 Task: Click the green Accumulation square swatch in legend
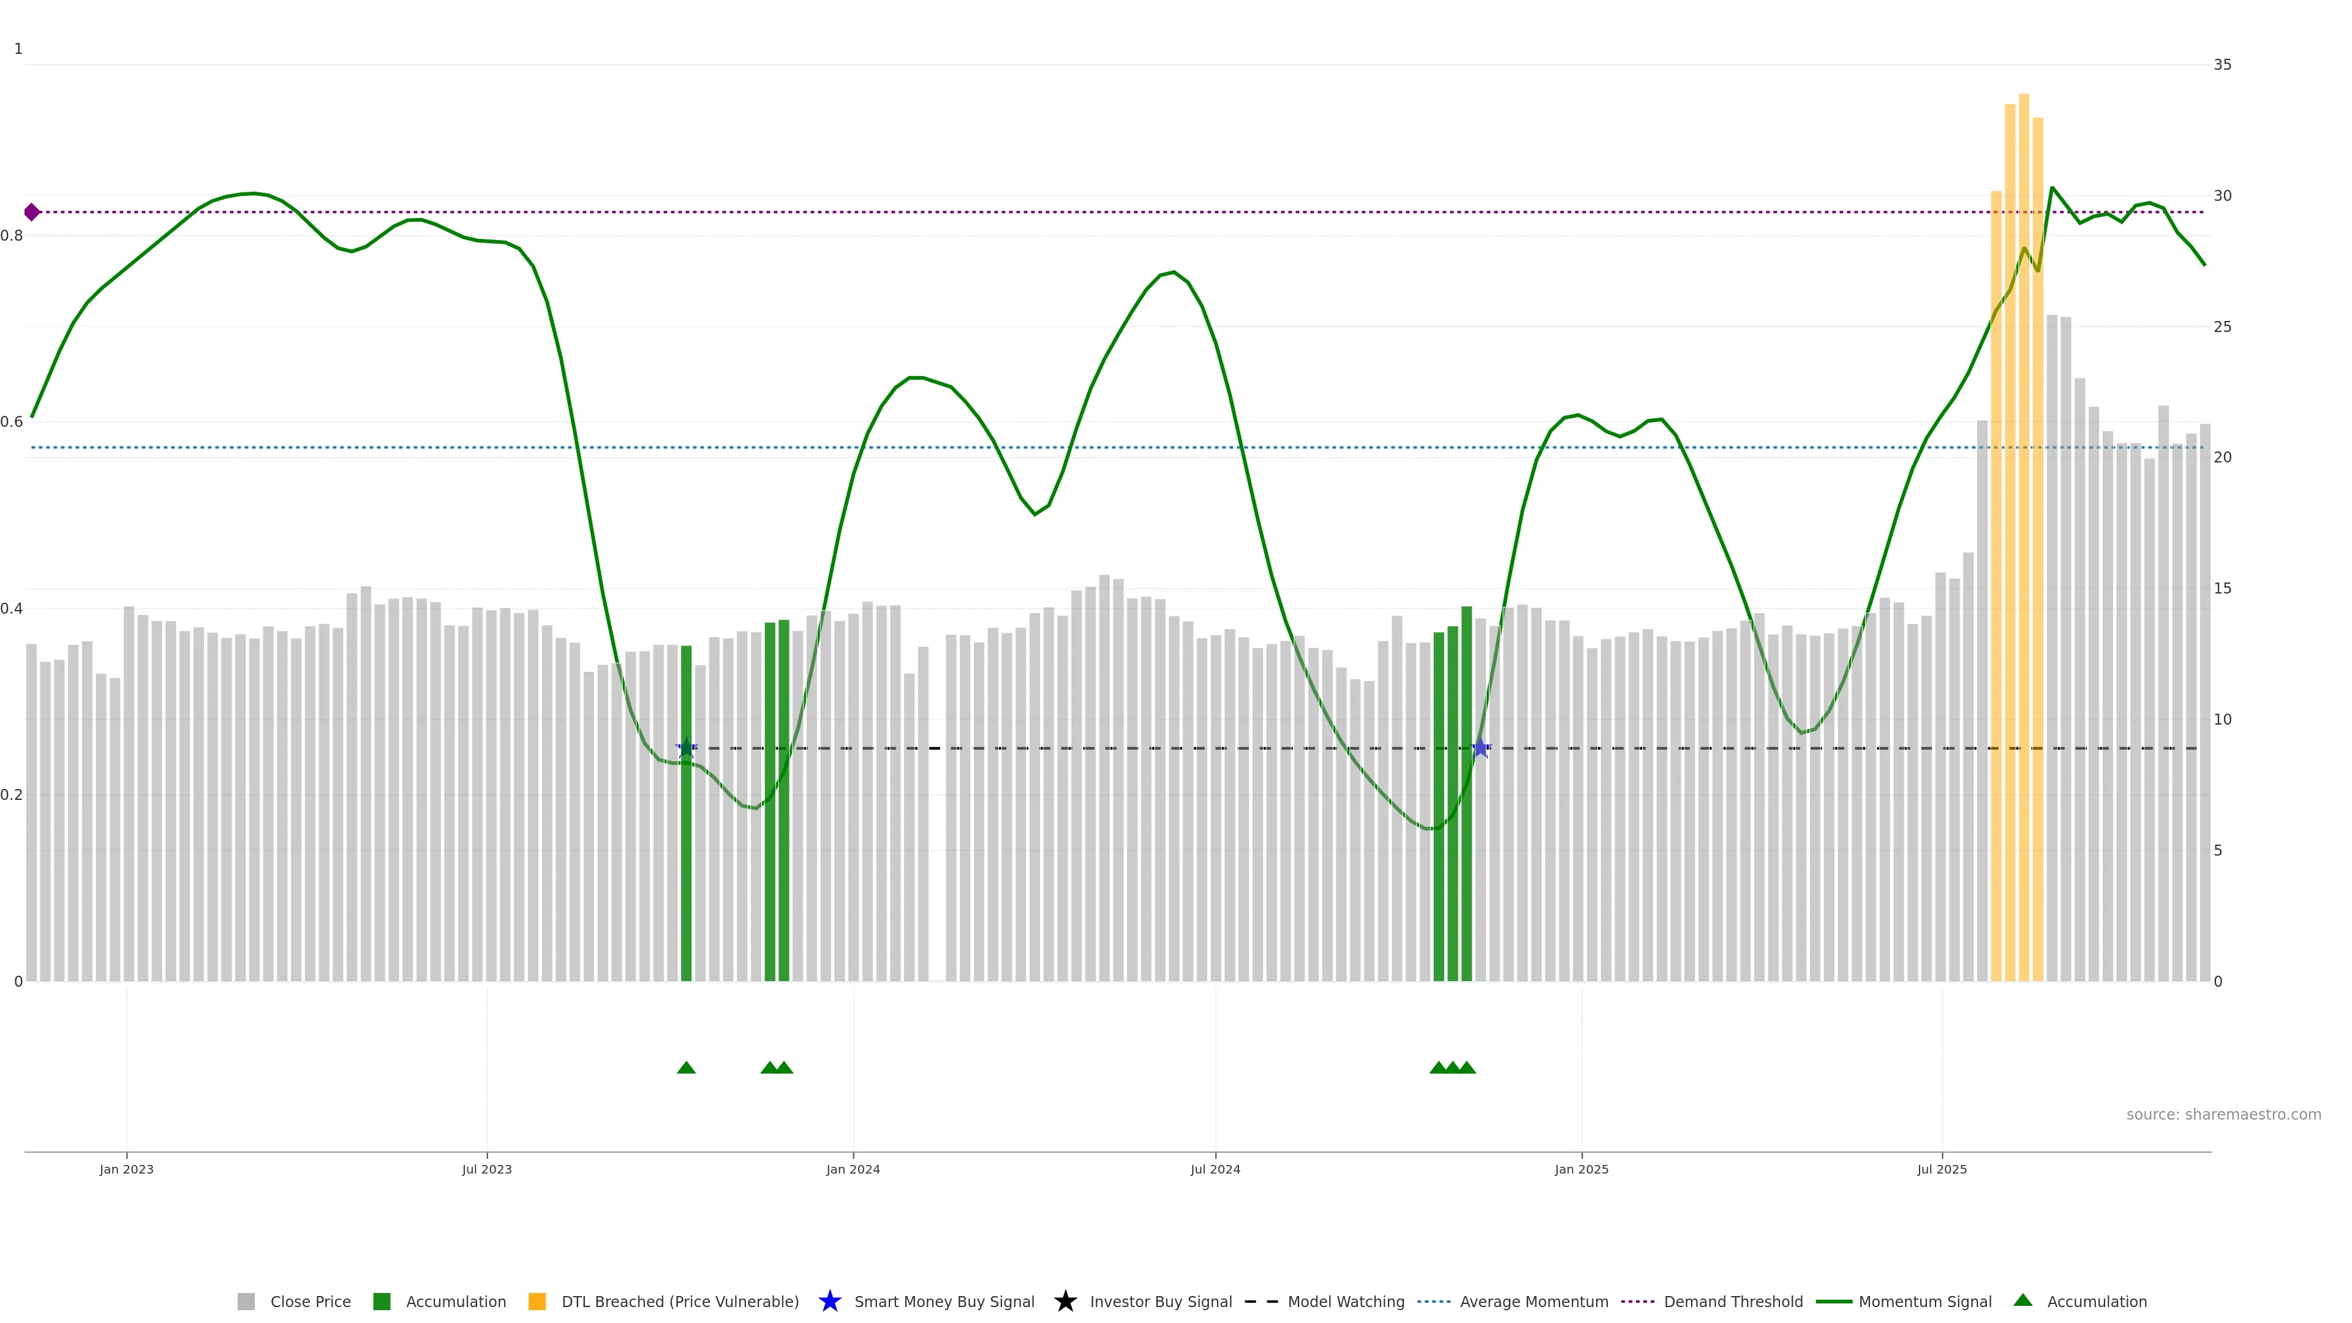pos(382,1301)
